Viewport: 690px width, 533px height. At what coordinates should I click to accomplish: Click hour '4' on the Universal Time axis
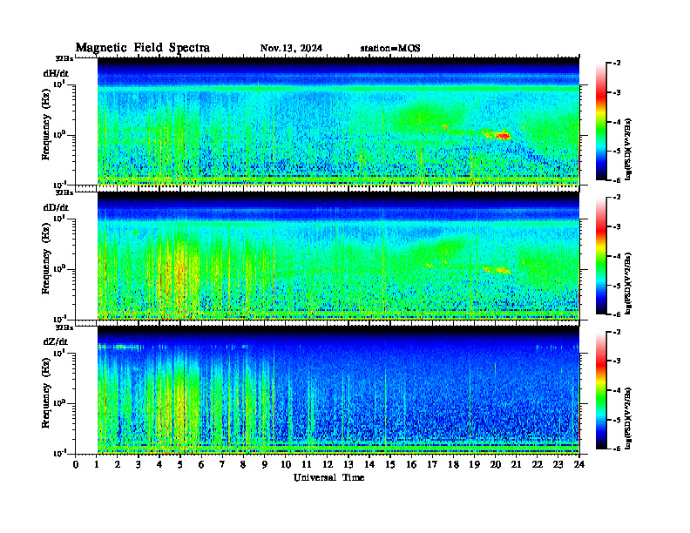tap(159, 465)
